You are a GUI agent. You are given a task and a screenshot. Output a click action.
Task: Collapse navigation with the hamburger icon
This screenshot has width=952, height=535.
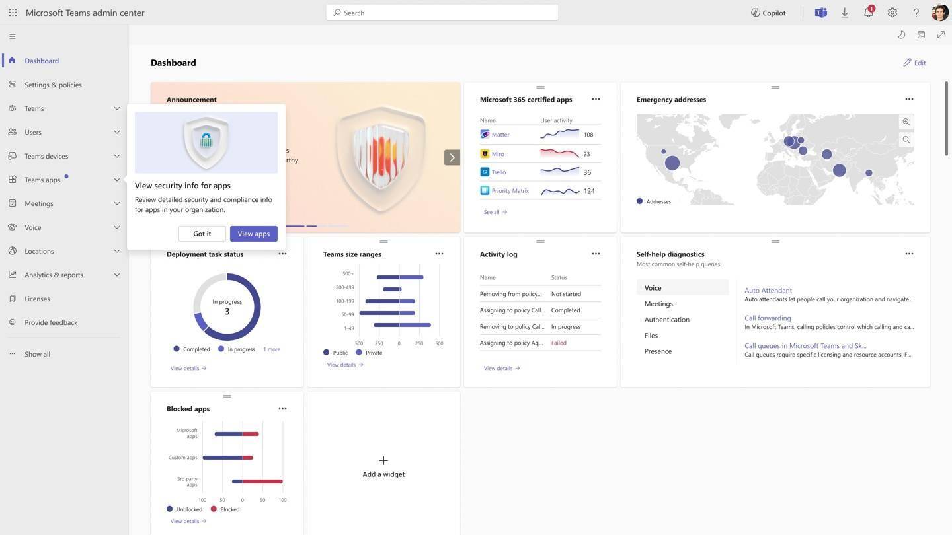pos(13,36)
